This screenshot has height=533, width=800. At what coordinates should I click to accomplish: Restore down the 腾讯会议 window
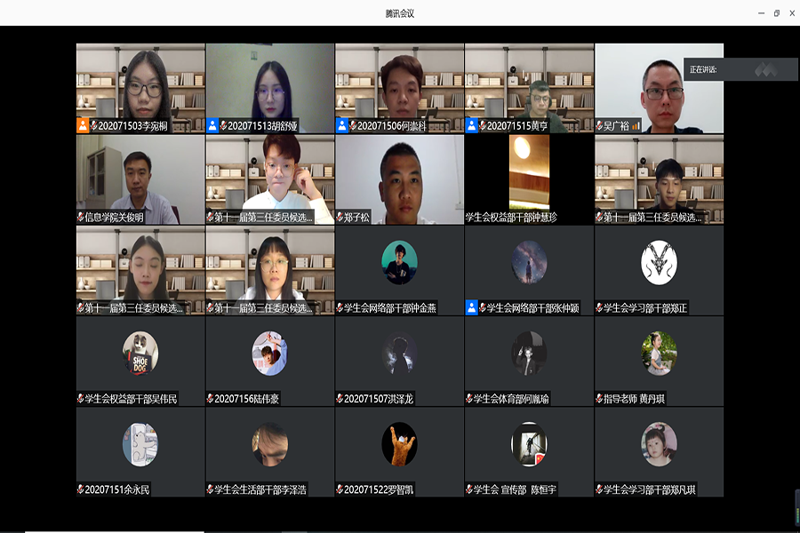coord(776,12)
